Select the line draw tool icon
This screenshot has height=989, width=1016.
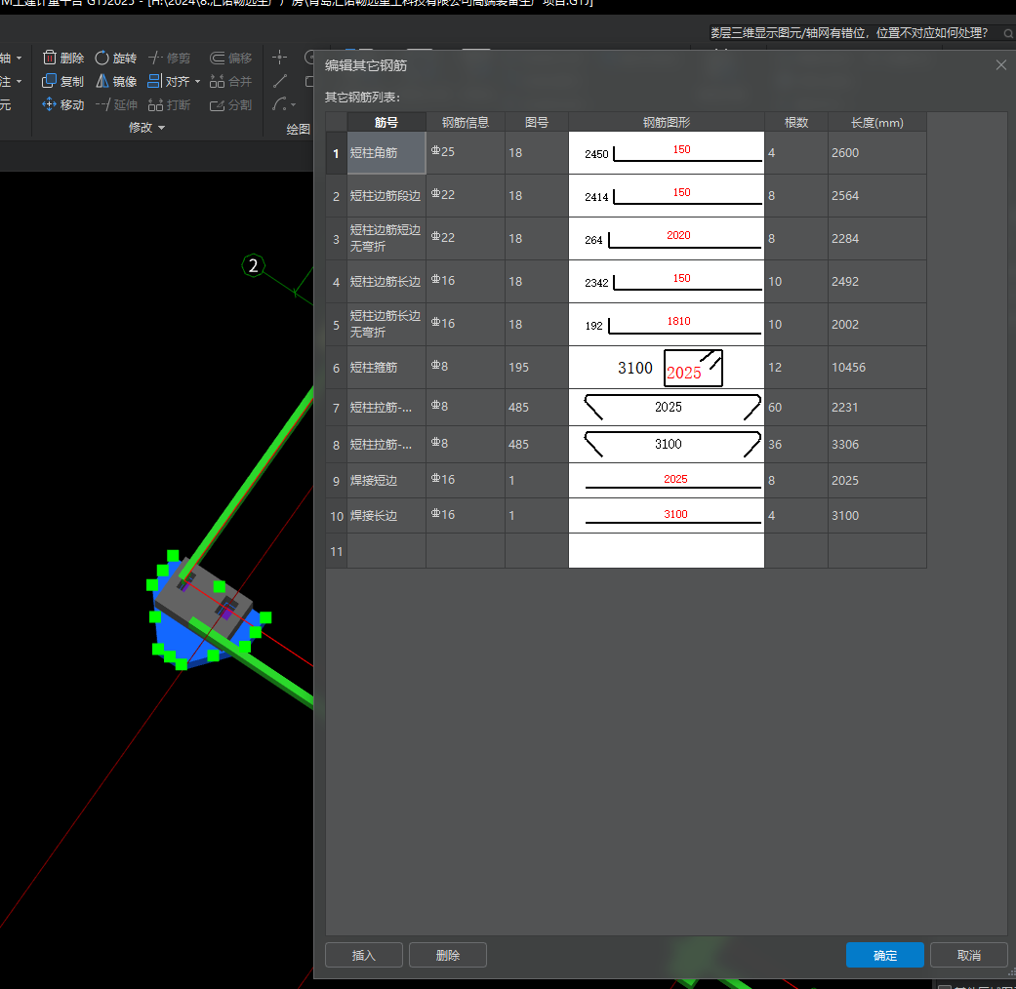pos(280,81)
